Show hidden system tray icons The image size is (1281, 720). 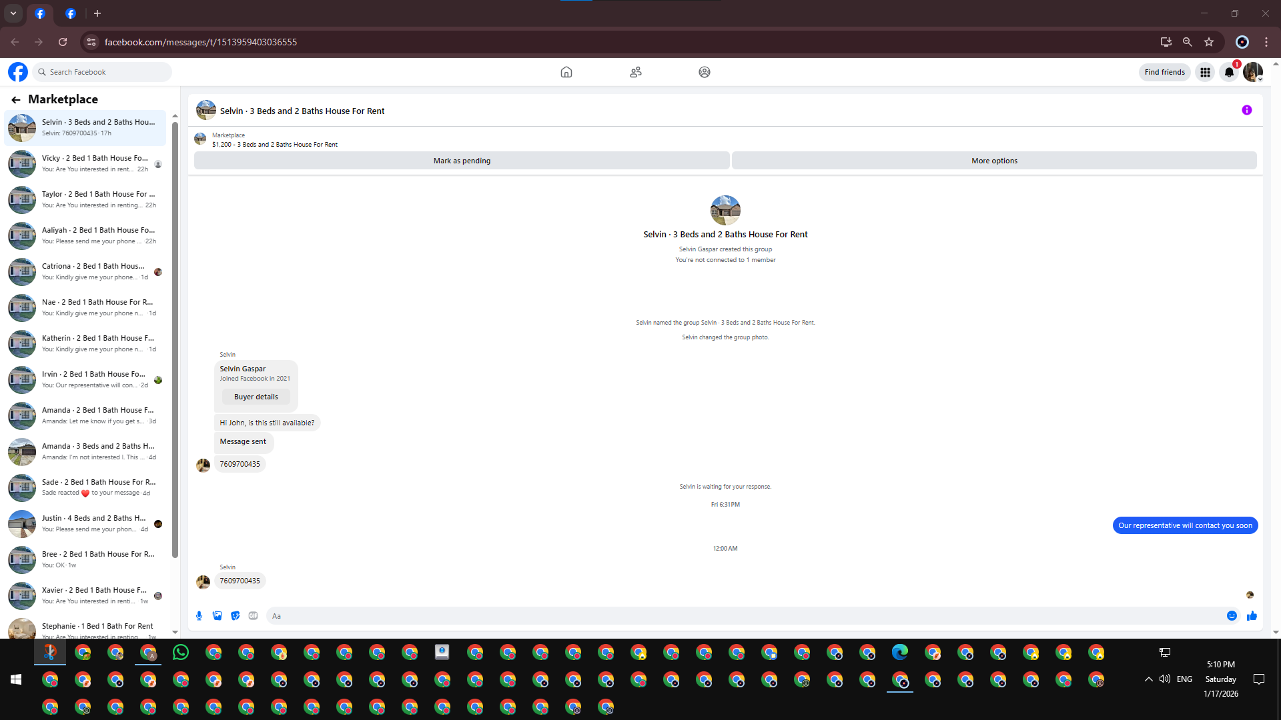coord(1148,679)
